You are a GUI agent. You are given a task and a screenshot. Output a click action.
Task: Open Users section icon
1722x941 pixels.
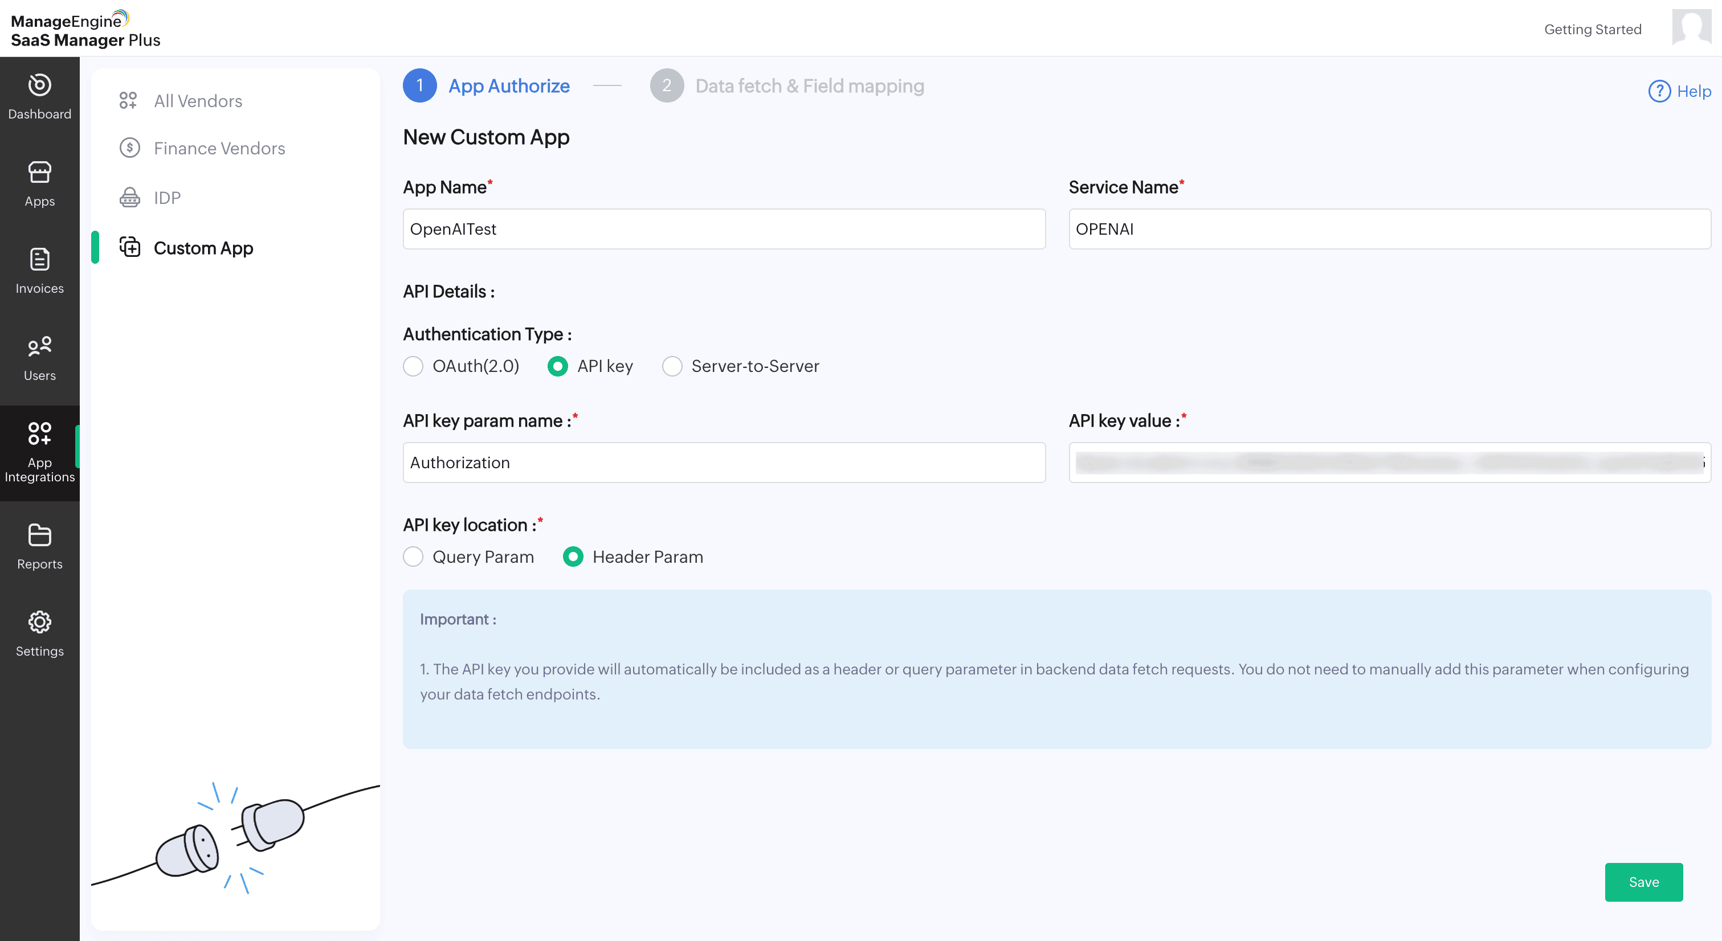(x=39, y=346)
